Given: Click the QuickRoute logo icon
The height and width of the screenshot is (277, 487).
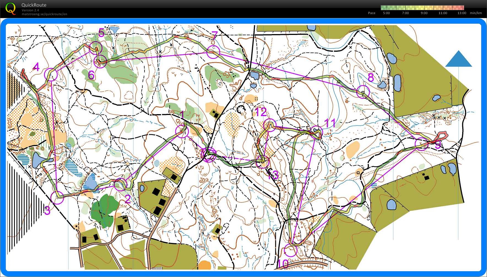Looking at the screenshot, I should 10,8.
